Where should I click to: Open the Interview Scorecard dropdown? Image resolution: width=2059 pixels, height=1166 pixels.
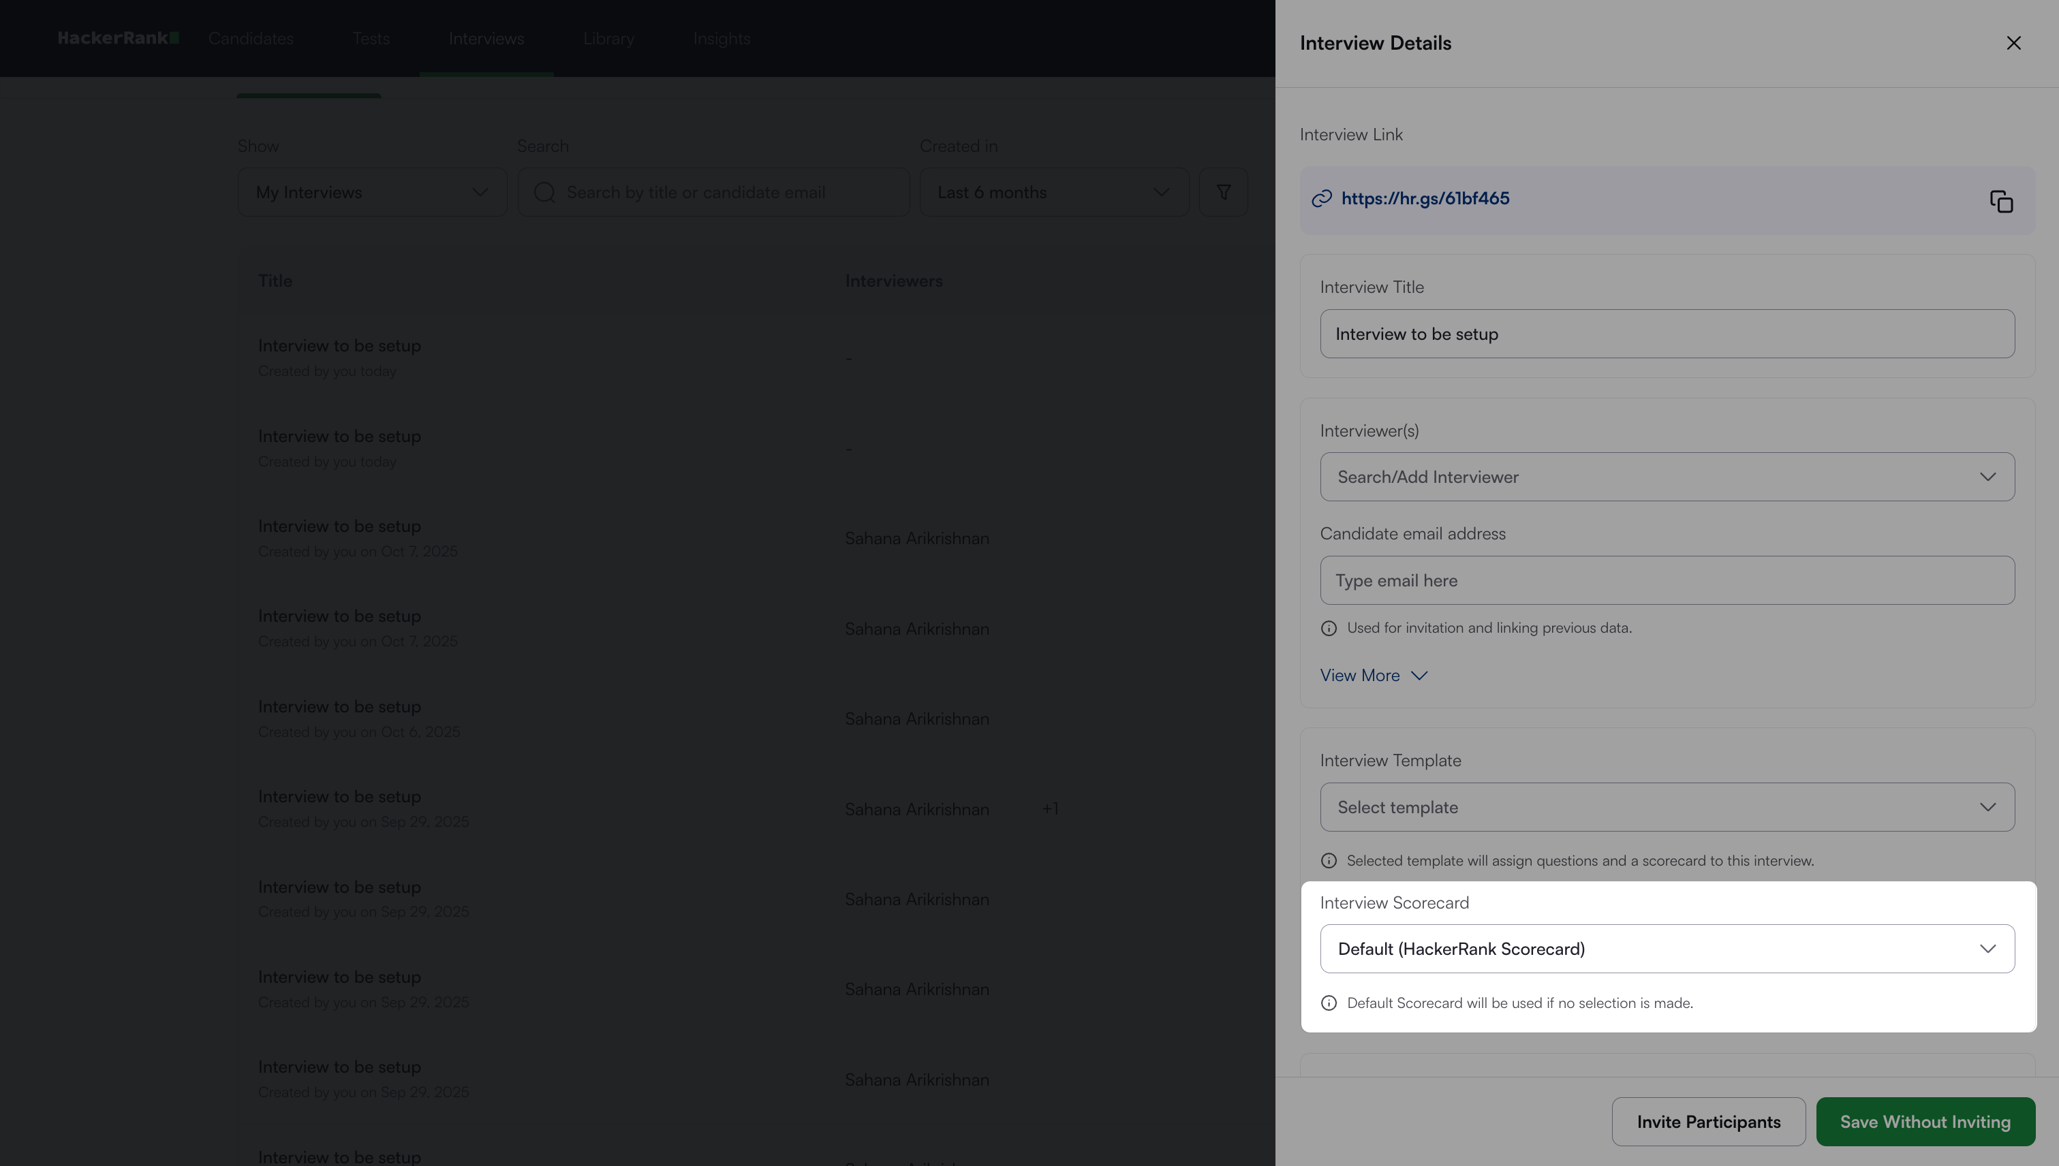pyautogui.click(x=1667, y=949)
